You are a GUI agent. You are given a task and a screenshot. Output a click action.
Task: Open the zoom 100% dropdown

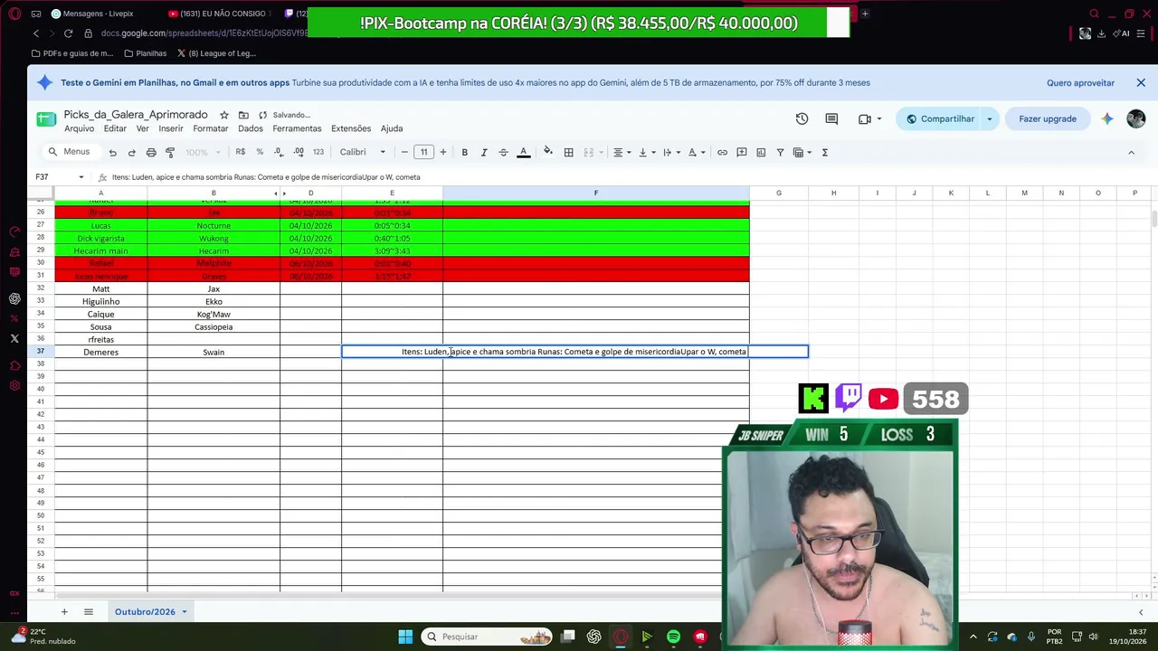coord(202,152)
